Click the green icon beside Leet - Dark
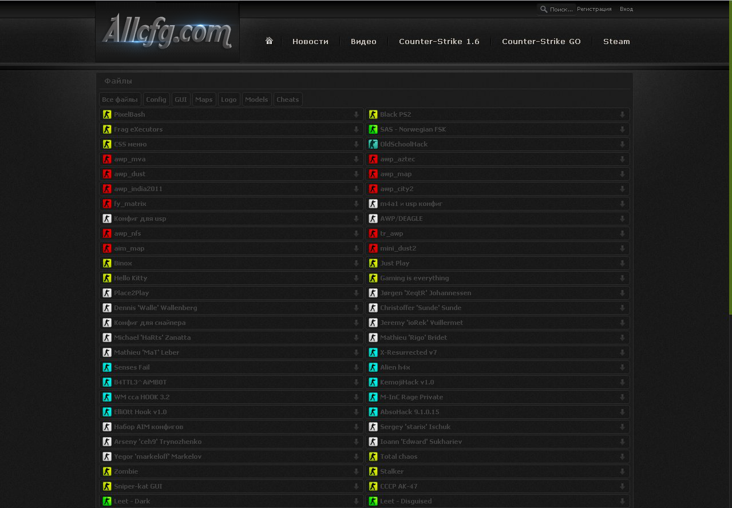The width and height of the screenshot is (732, 508). tap(107, 501)
